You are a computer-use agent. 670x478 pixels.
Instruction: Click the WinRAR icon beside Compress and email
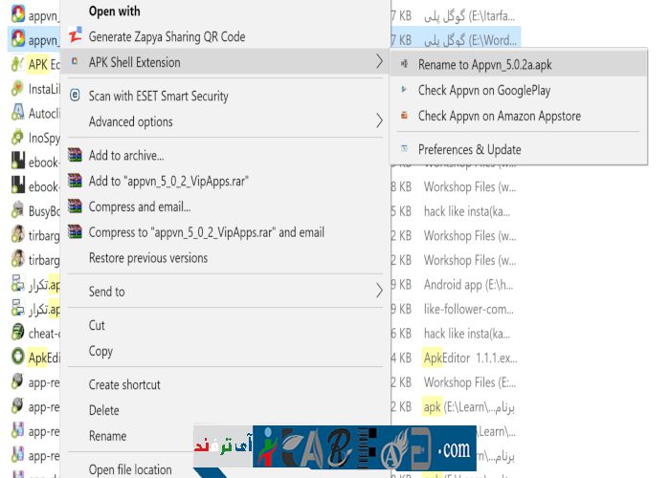76,206
